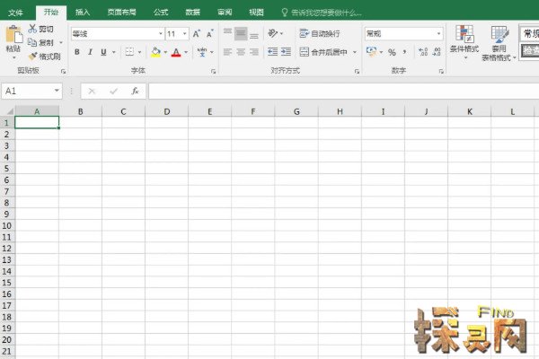539x359 pixels.
Task: Click the Merge & Center (合并后居中) button
Action: click(327, 52)
